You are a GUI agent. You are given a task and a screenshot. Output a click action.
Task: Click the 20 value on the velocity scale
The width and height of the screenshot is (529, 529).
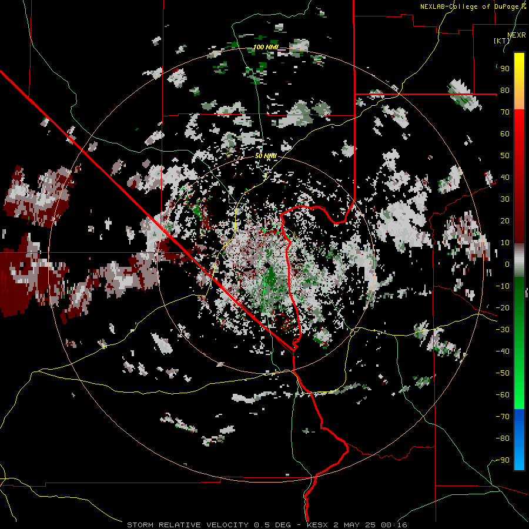coord(505,221)
